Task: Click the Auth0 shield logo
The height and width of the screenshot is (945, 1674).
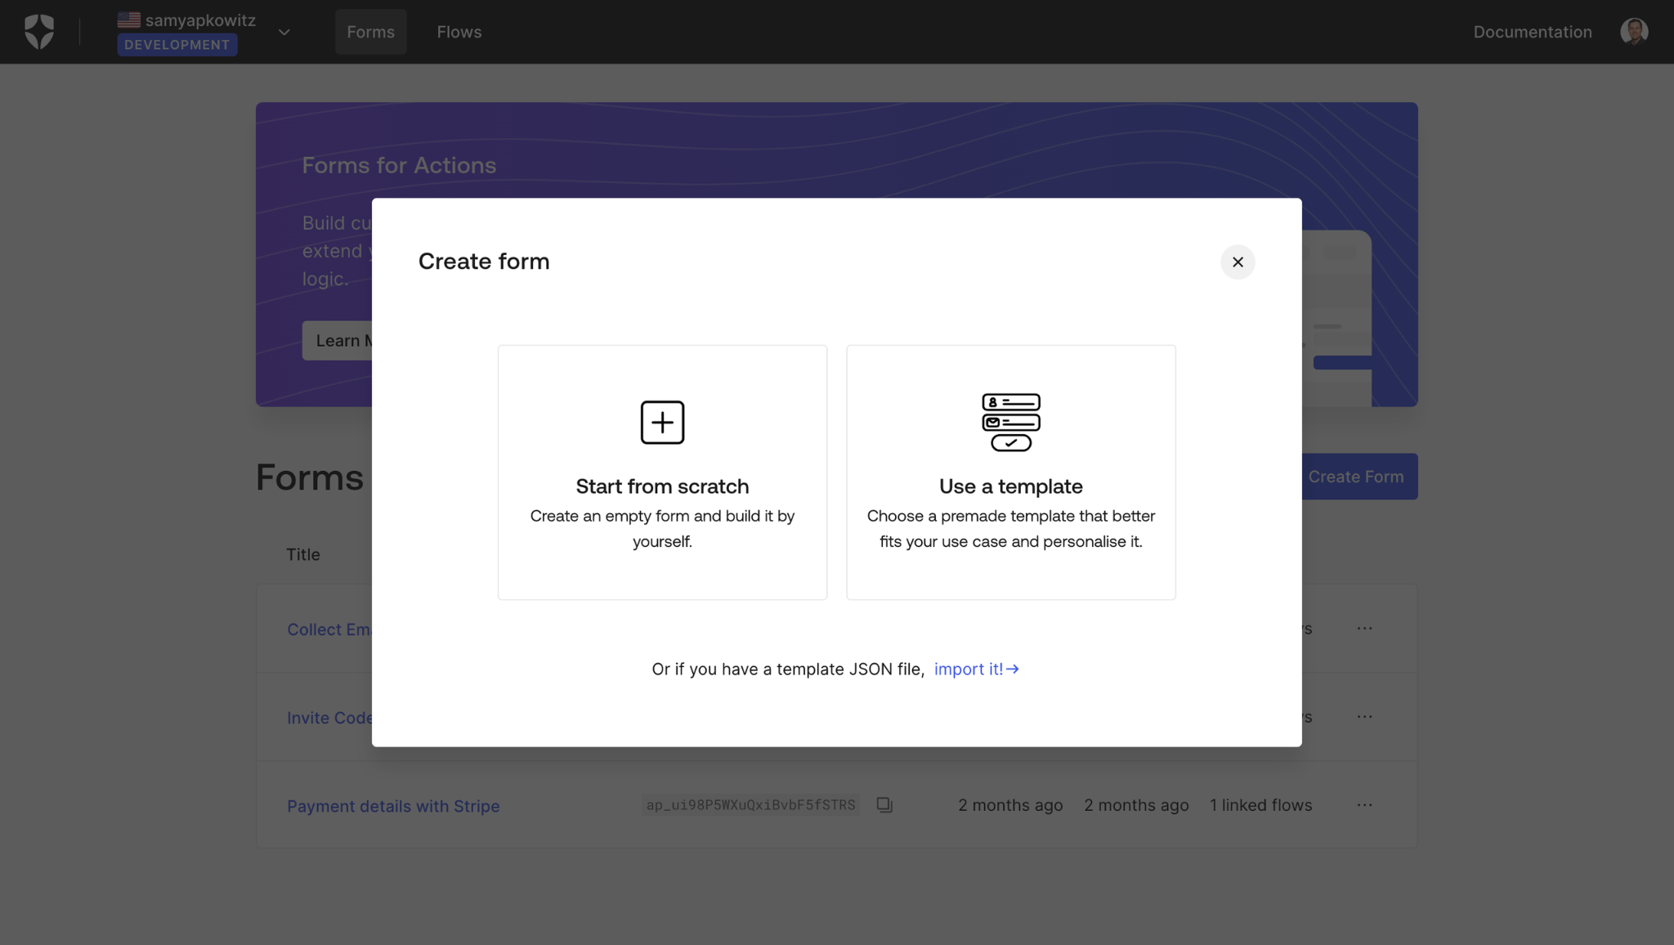Action: 39,32
